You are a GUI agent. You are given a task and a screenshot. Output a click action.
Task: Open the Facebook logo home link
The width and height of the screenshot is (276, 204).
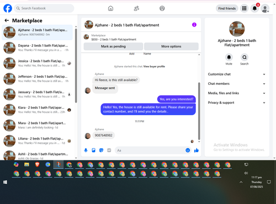click(8, 8)
